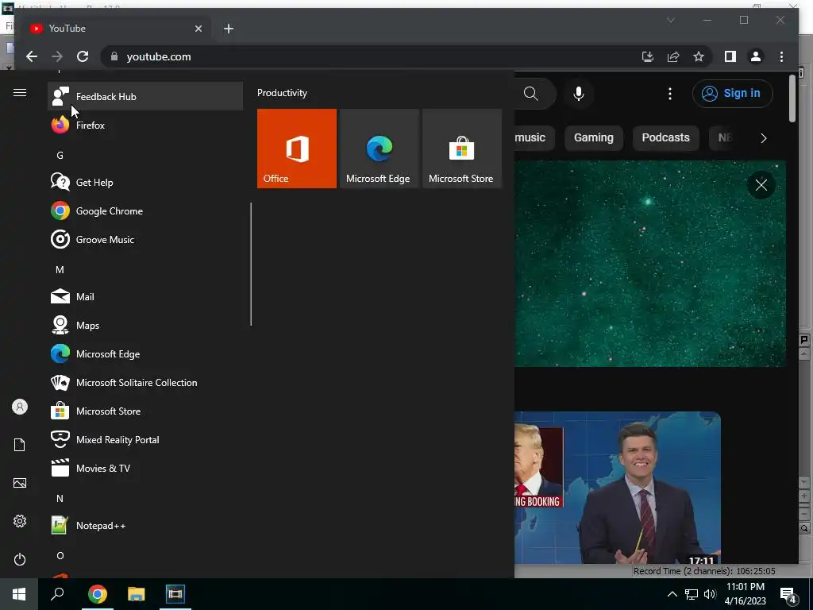Open YouTube settings three-dot menu
Image resolution: width=813 pixels, height=610 pixels.
click(x=670, y=94)
